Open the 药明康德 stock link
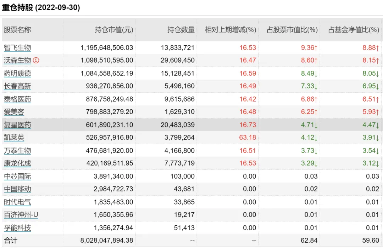Viewport: 383px width, 248px height. (17, 73)
